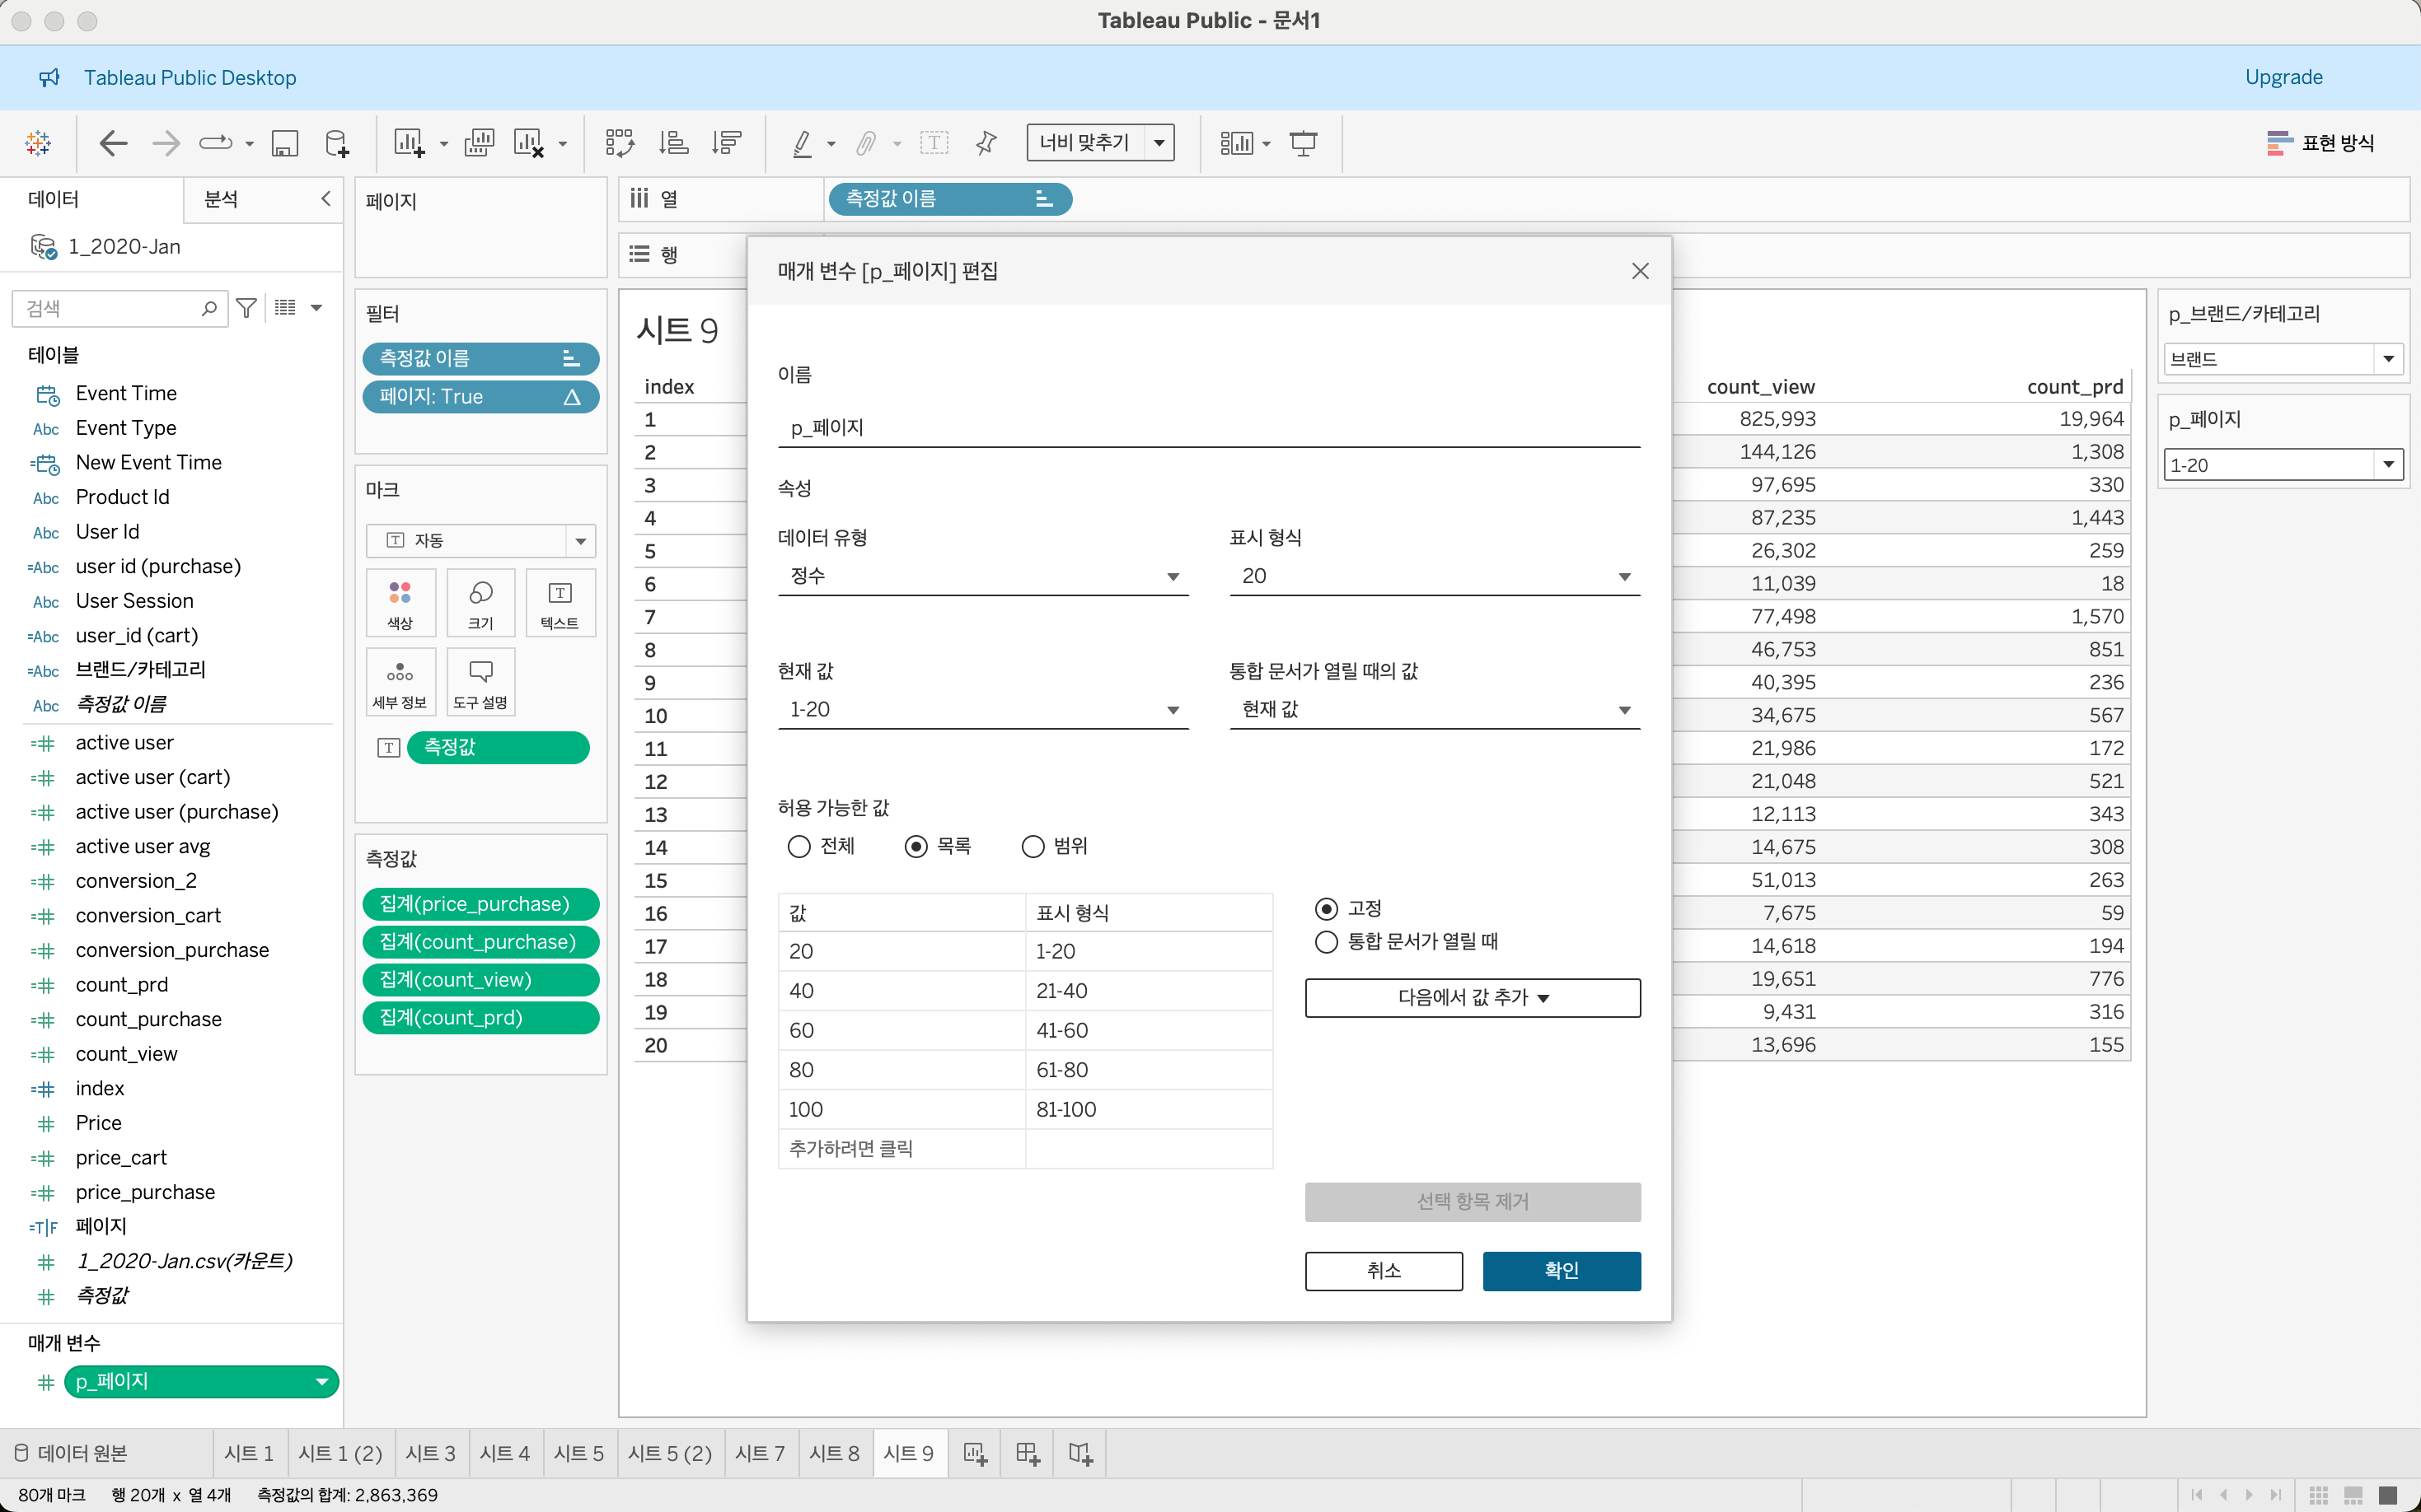2421x1512 pixels.
Task: Select the 전체 radio option
Action: [x=798, y=846]
